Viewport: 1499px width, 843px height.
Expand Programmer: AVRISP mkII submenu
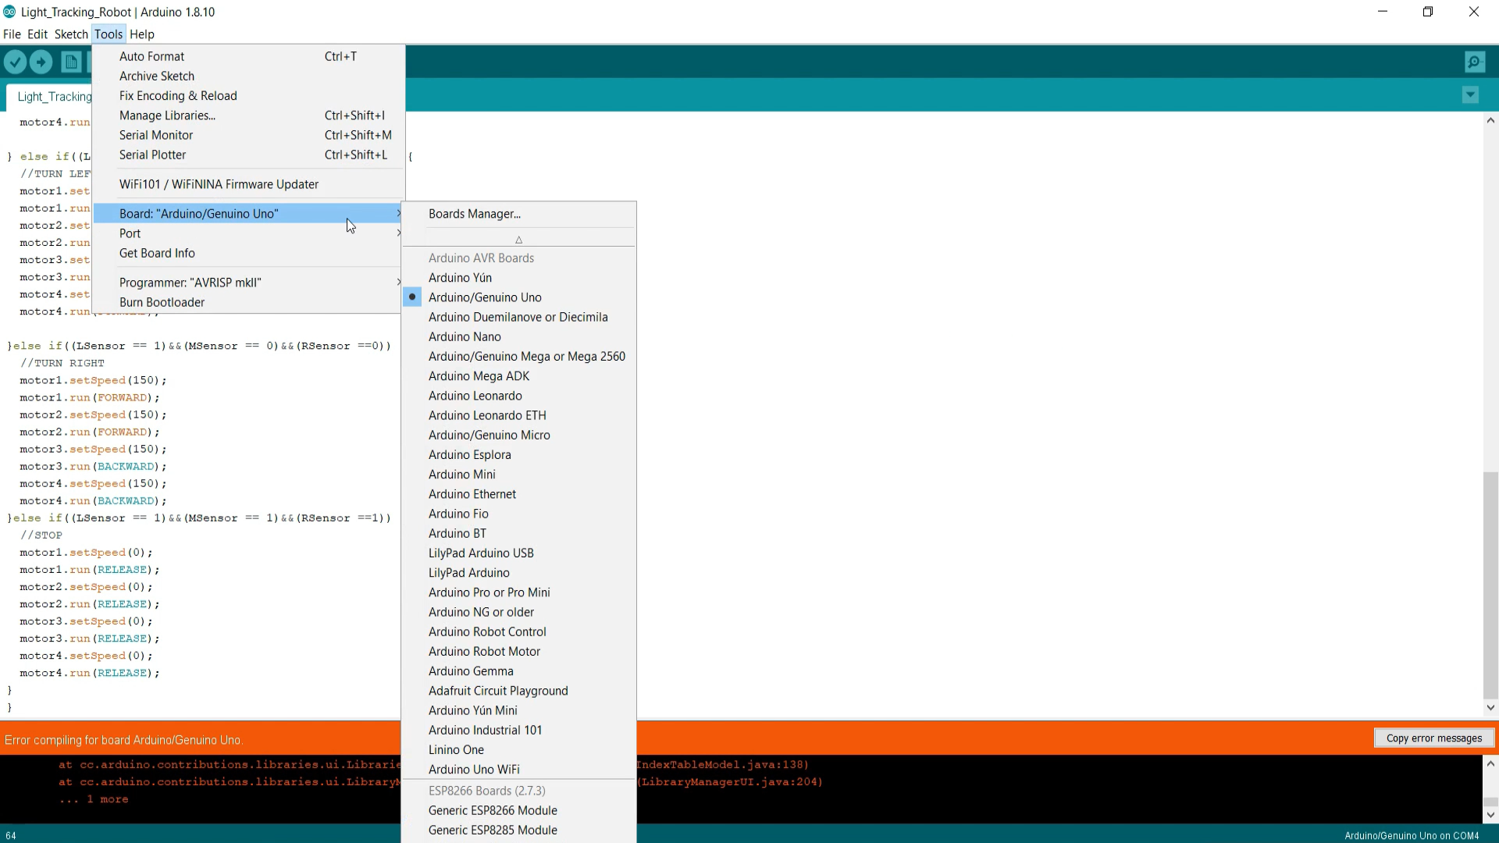coord(248,283)
